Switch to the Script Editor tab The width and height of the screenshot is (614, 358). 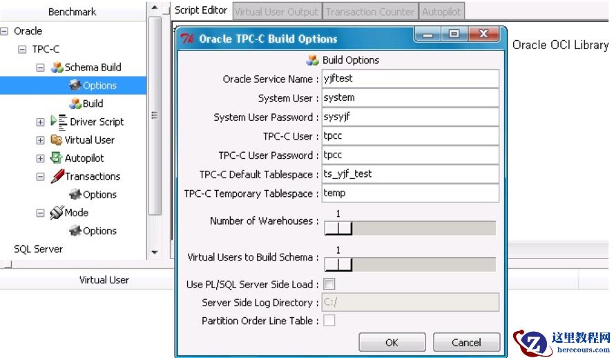[201, 10]
